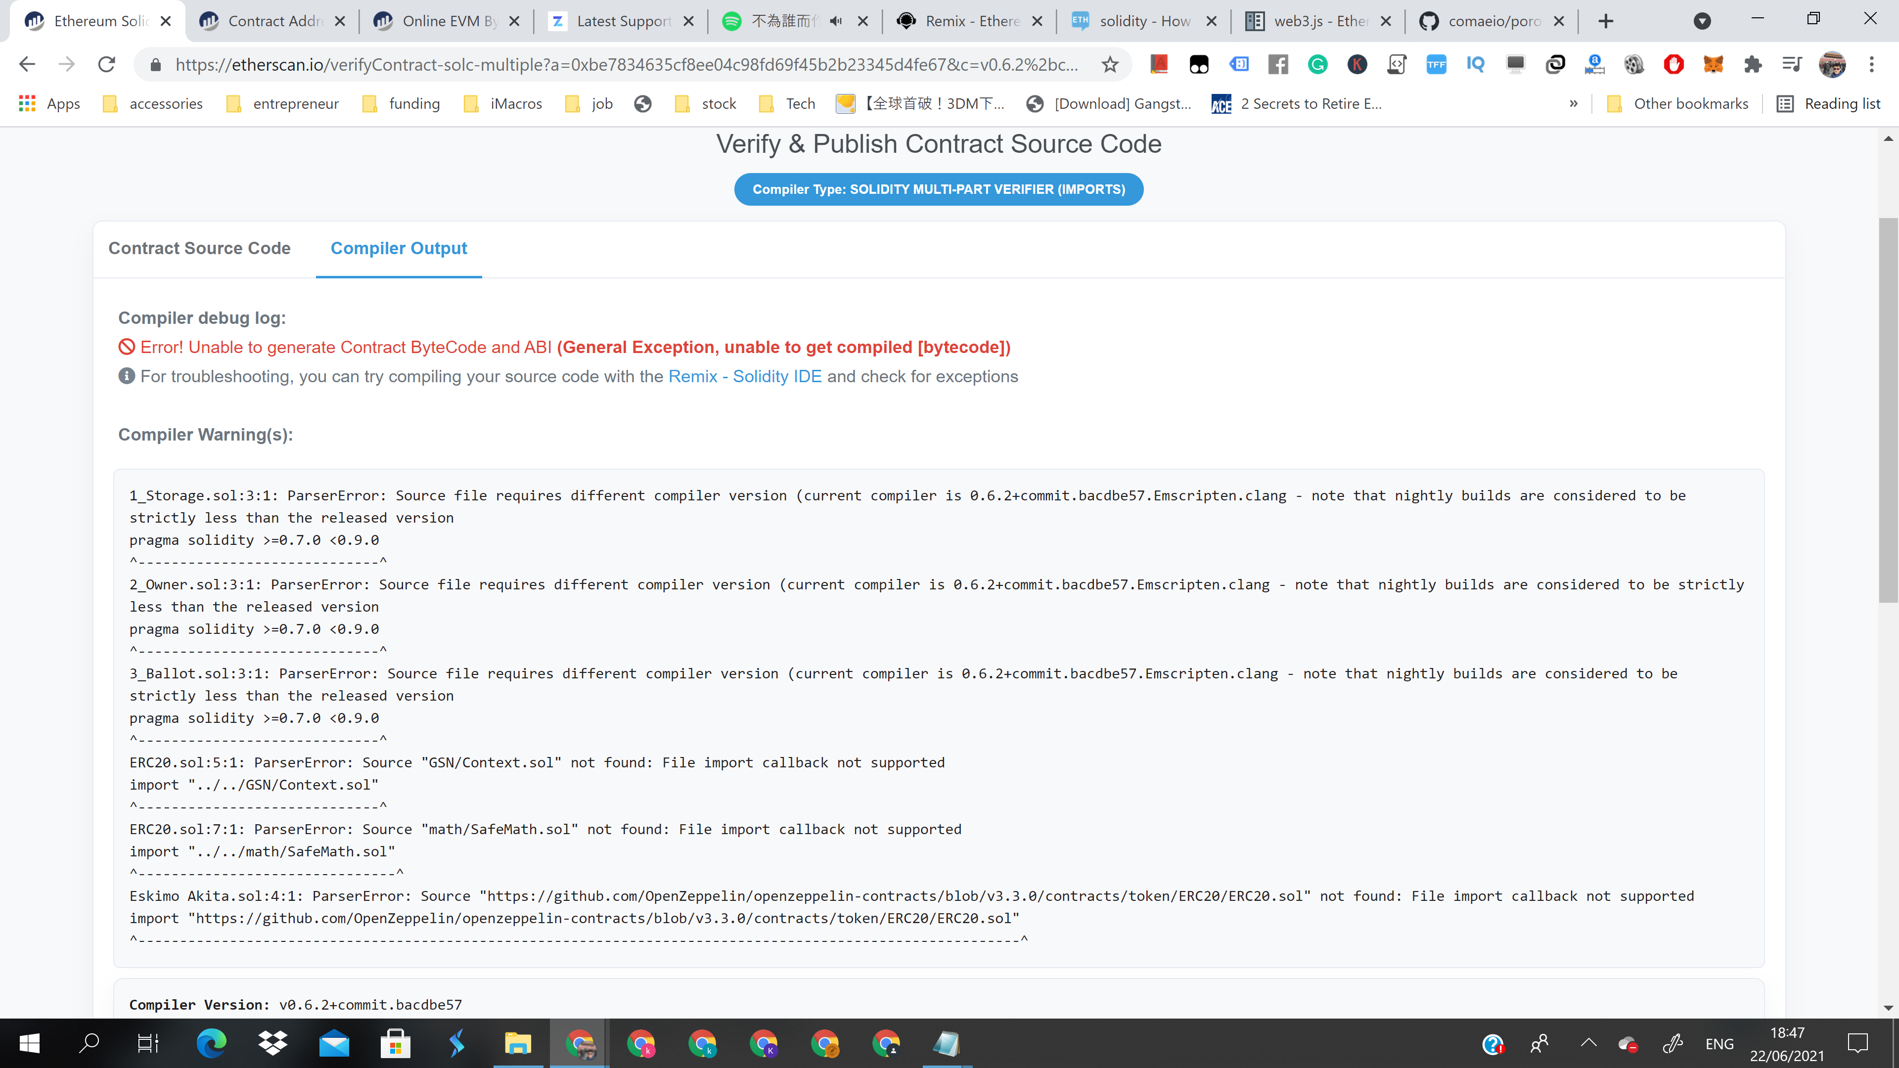
Task: Open the Amazon Assistant extension
Action: pyautogui.click(x=1595, y=65)
